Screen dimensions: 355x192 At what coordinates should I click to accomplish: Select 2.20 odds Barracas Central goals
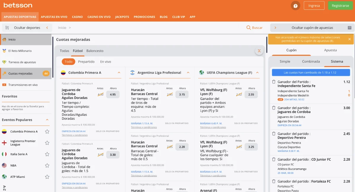(x=182, y=147)
